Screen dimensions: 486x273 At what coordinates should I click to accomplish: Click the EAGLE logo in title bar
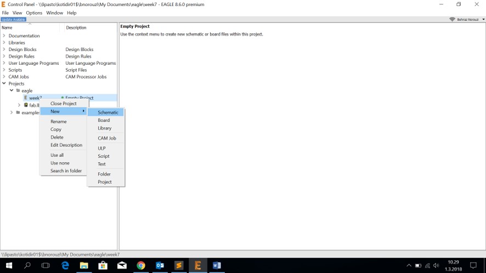point(3,4)
